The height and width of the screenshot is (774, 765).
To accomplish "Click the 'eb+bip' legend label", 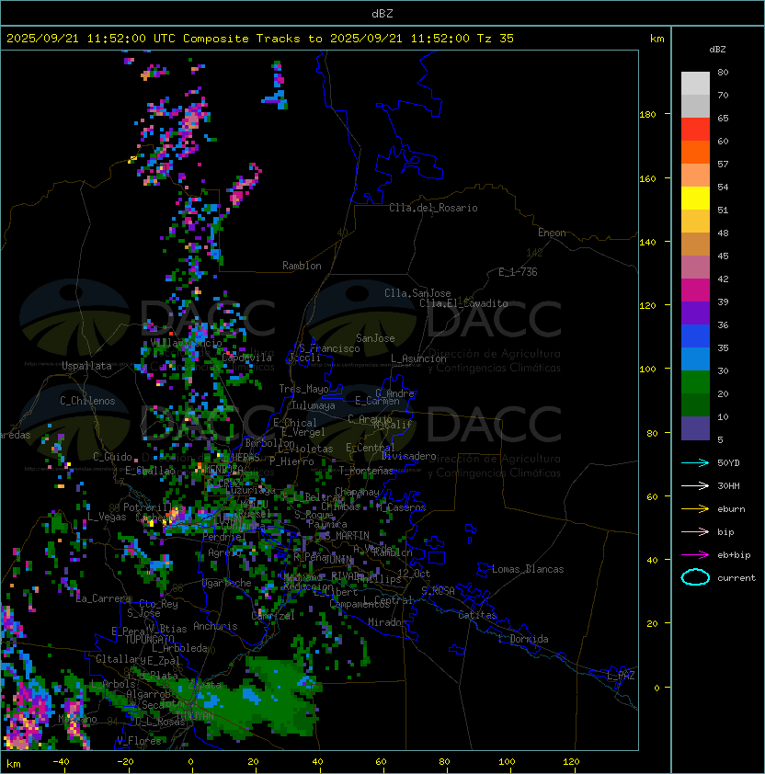I will coord(734,555).
